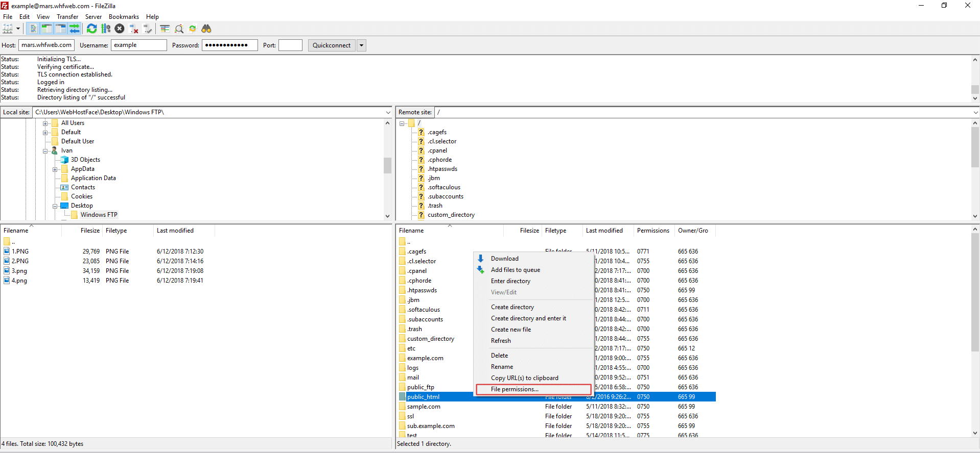Expand the AppData tree node

[55, 169]
